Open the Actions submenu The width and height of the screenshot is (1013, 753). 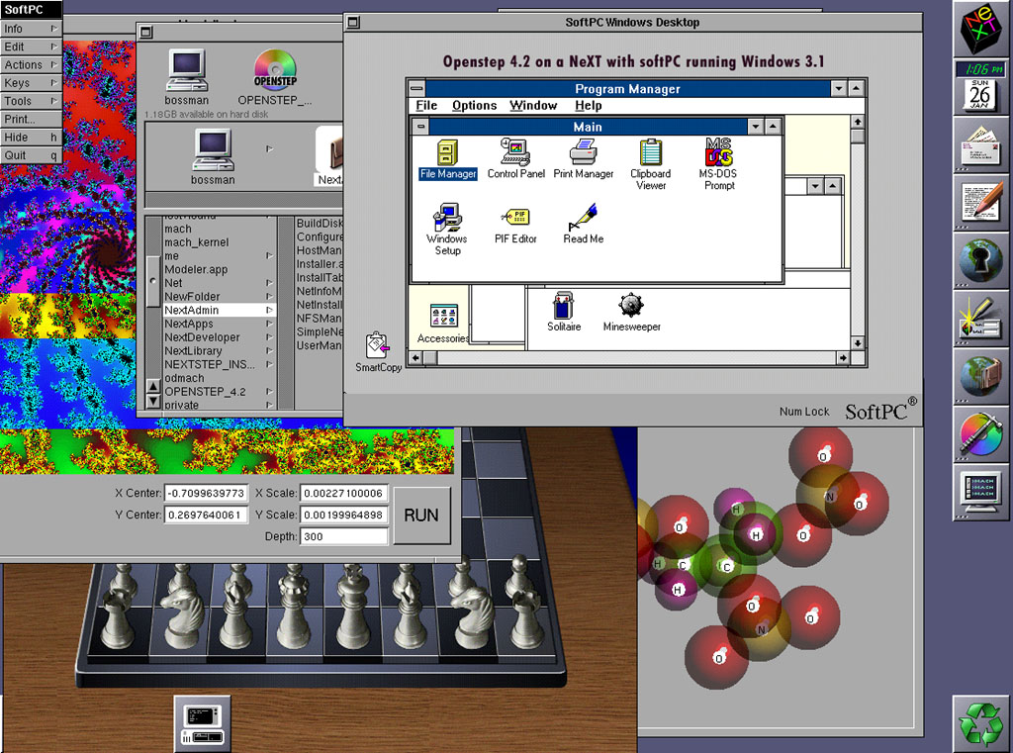[x=31, y=64]
